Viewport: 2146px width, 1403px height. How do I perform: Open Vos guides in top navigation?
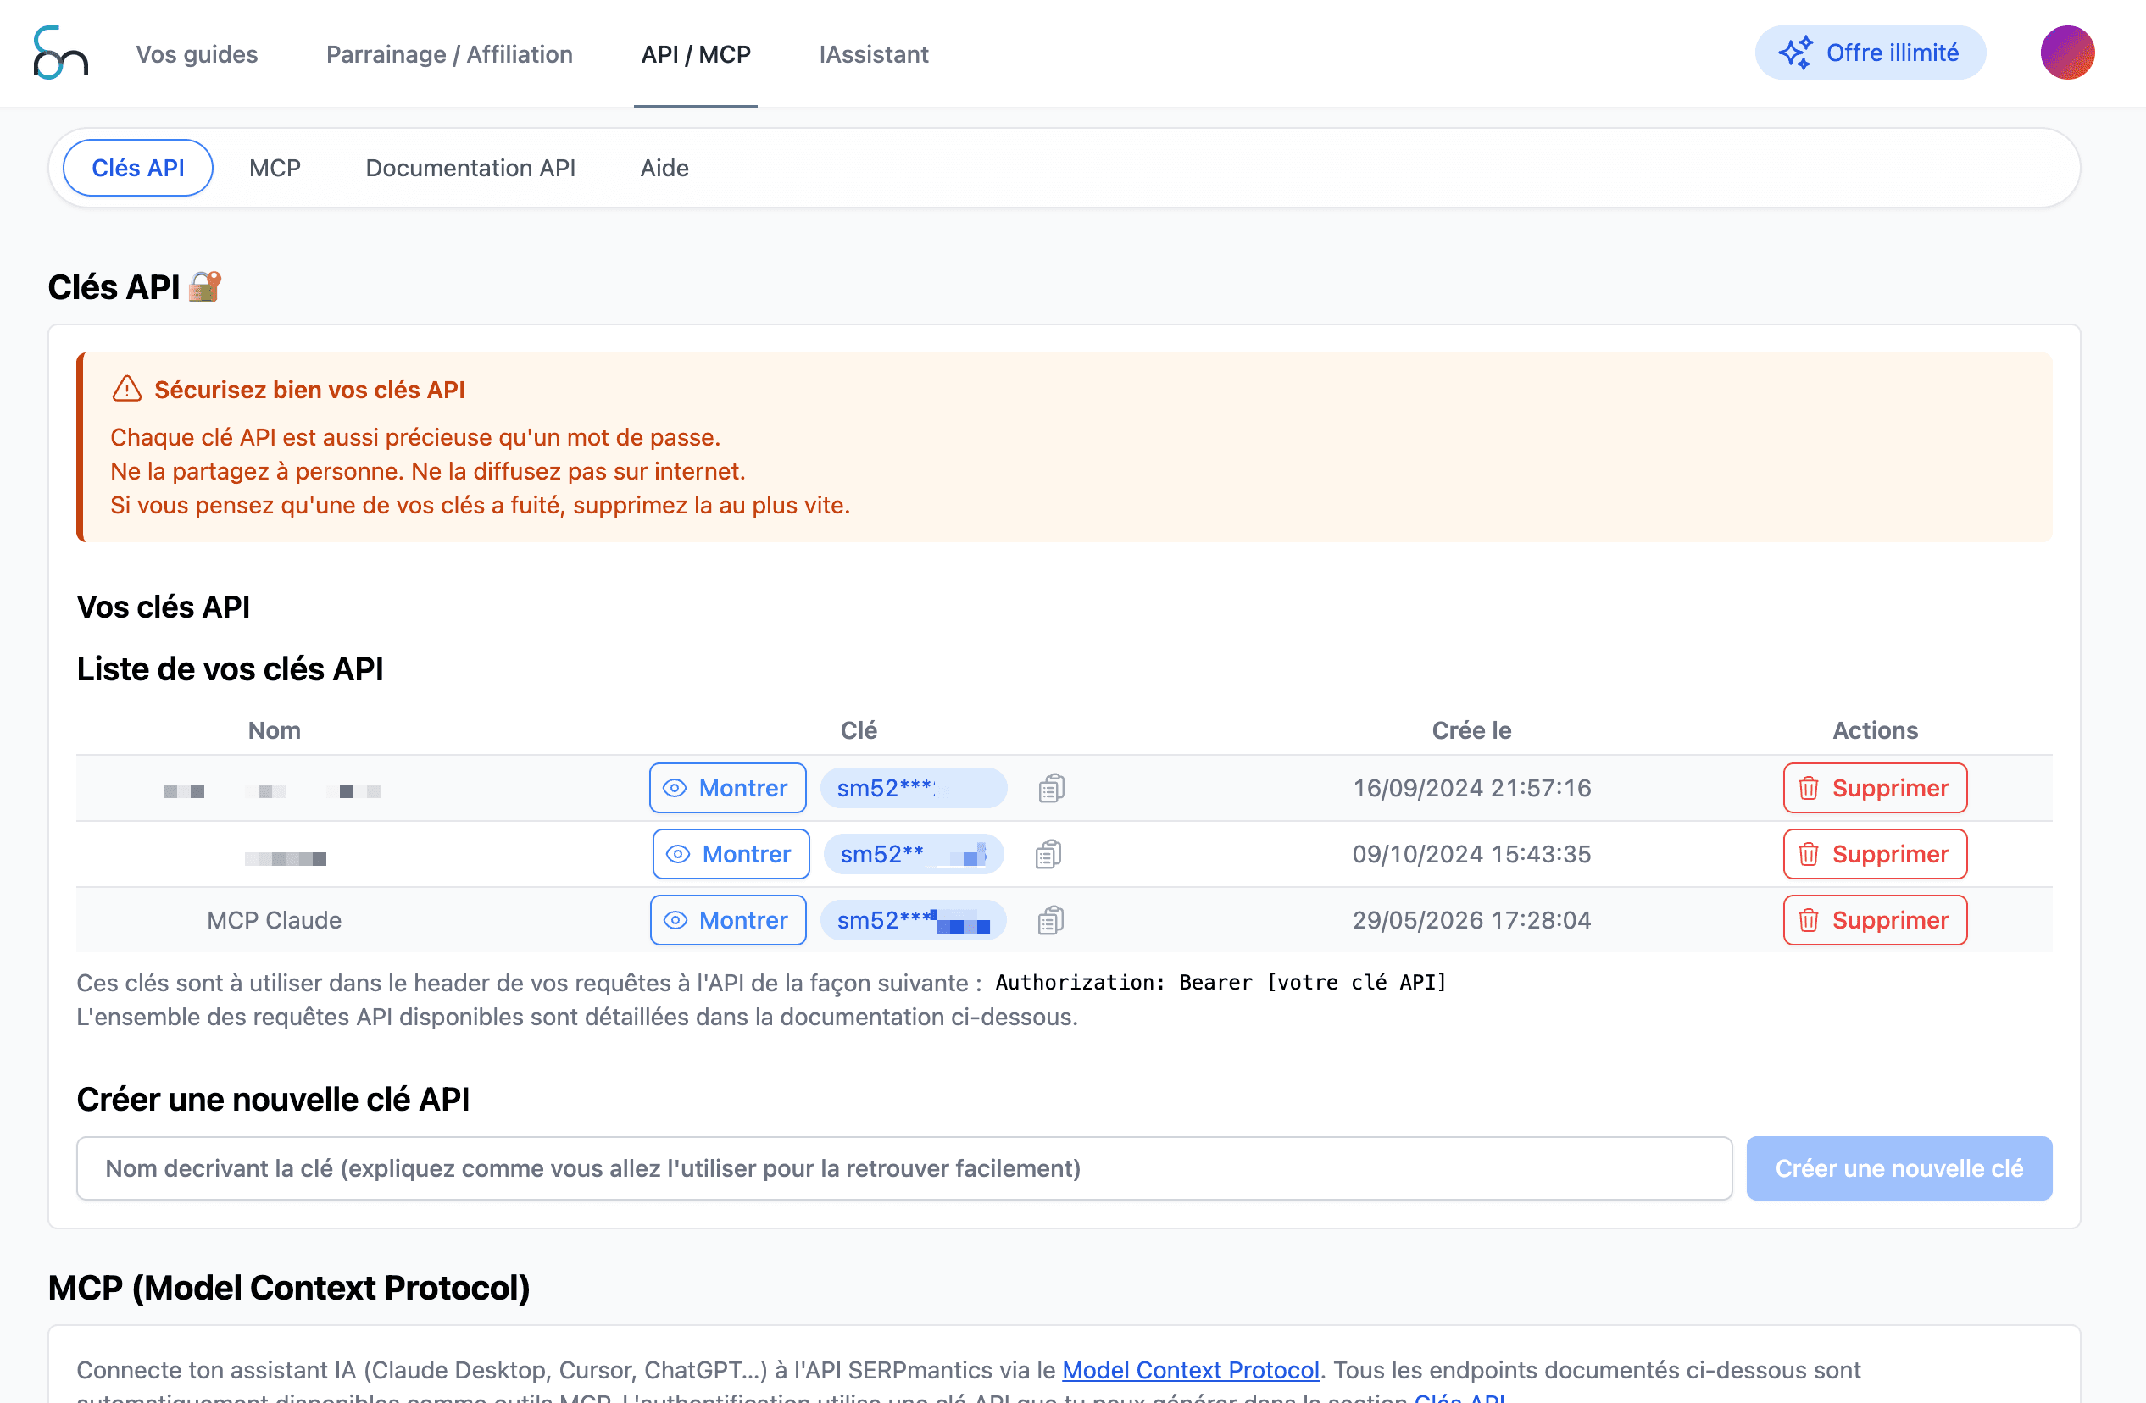point(197,54)
